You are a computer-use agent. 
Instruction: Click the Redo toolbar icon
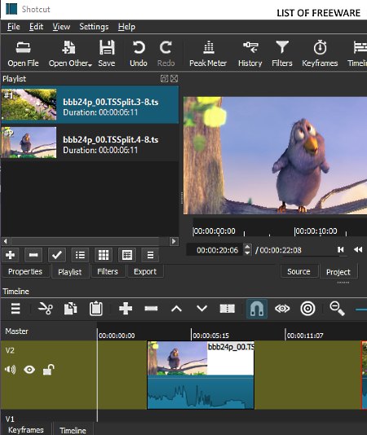click(166, 54)
